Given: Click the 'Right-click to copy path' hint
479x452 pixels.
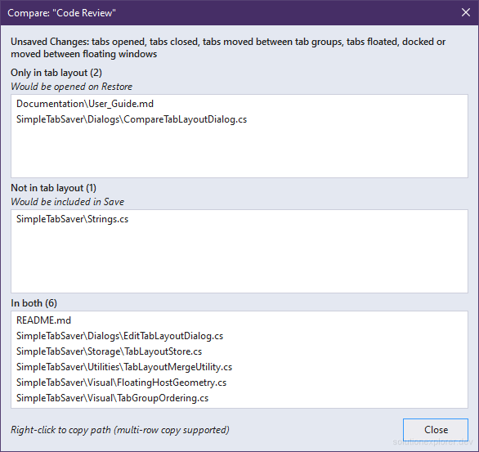Looking at the screenshot, I should (x=120, y=430).
